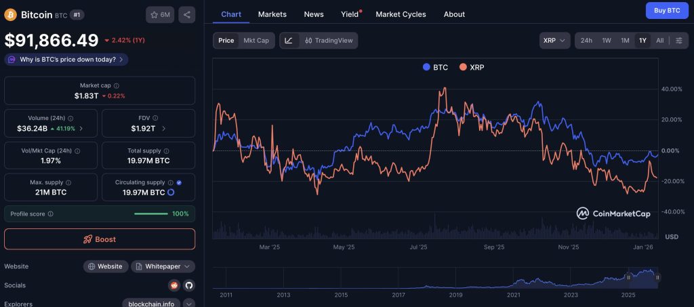Select the 24h time range
694x307 pixels.
(586, 41)
